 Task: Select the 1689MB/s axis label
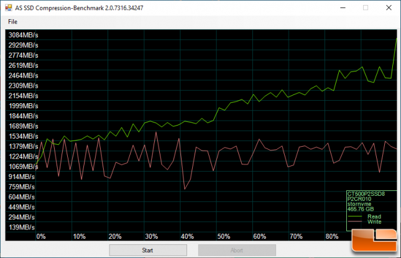click(x=23, y=126)
